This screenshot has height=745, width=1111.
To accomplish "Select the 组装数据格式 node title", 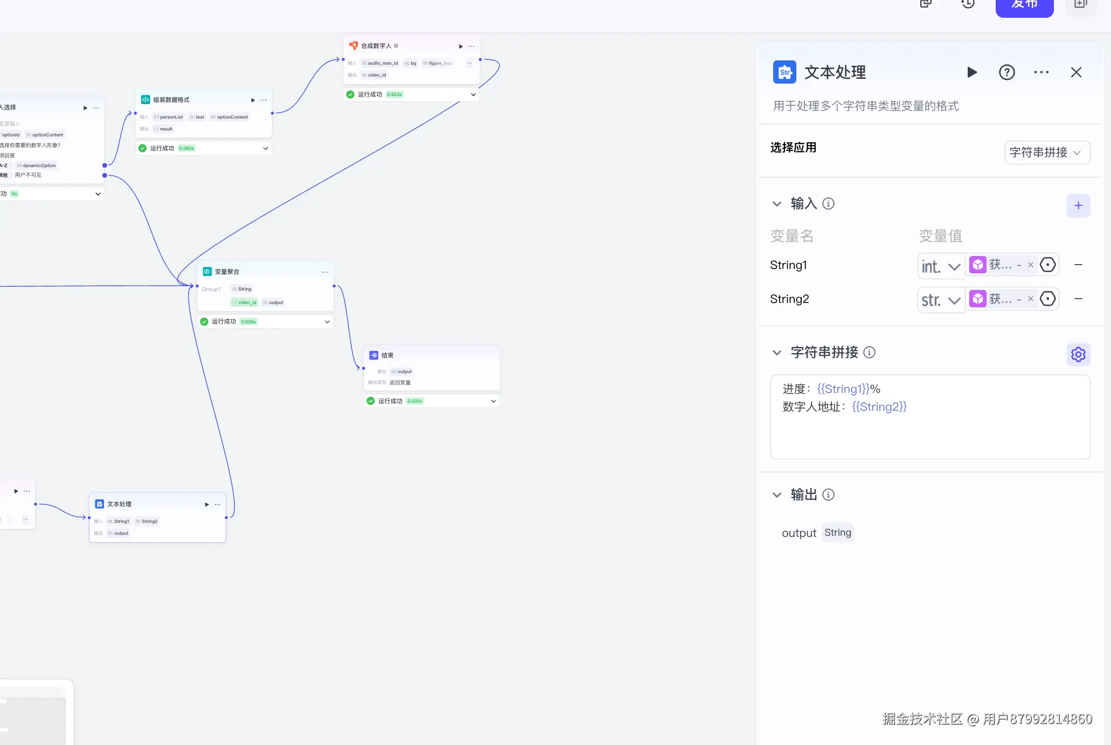I will [171, 100].
